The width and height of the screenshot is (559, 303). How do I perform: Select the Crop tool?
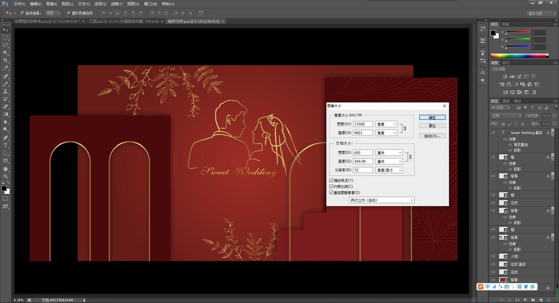(6, 60)
